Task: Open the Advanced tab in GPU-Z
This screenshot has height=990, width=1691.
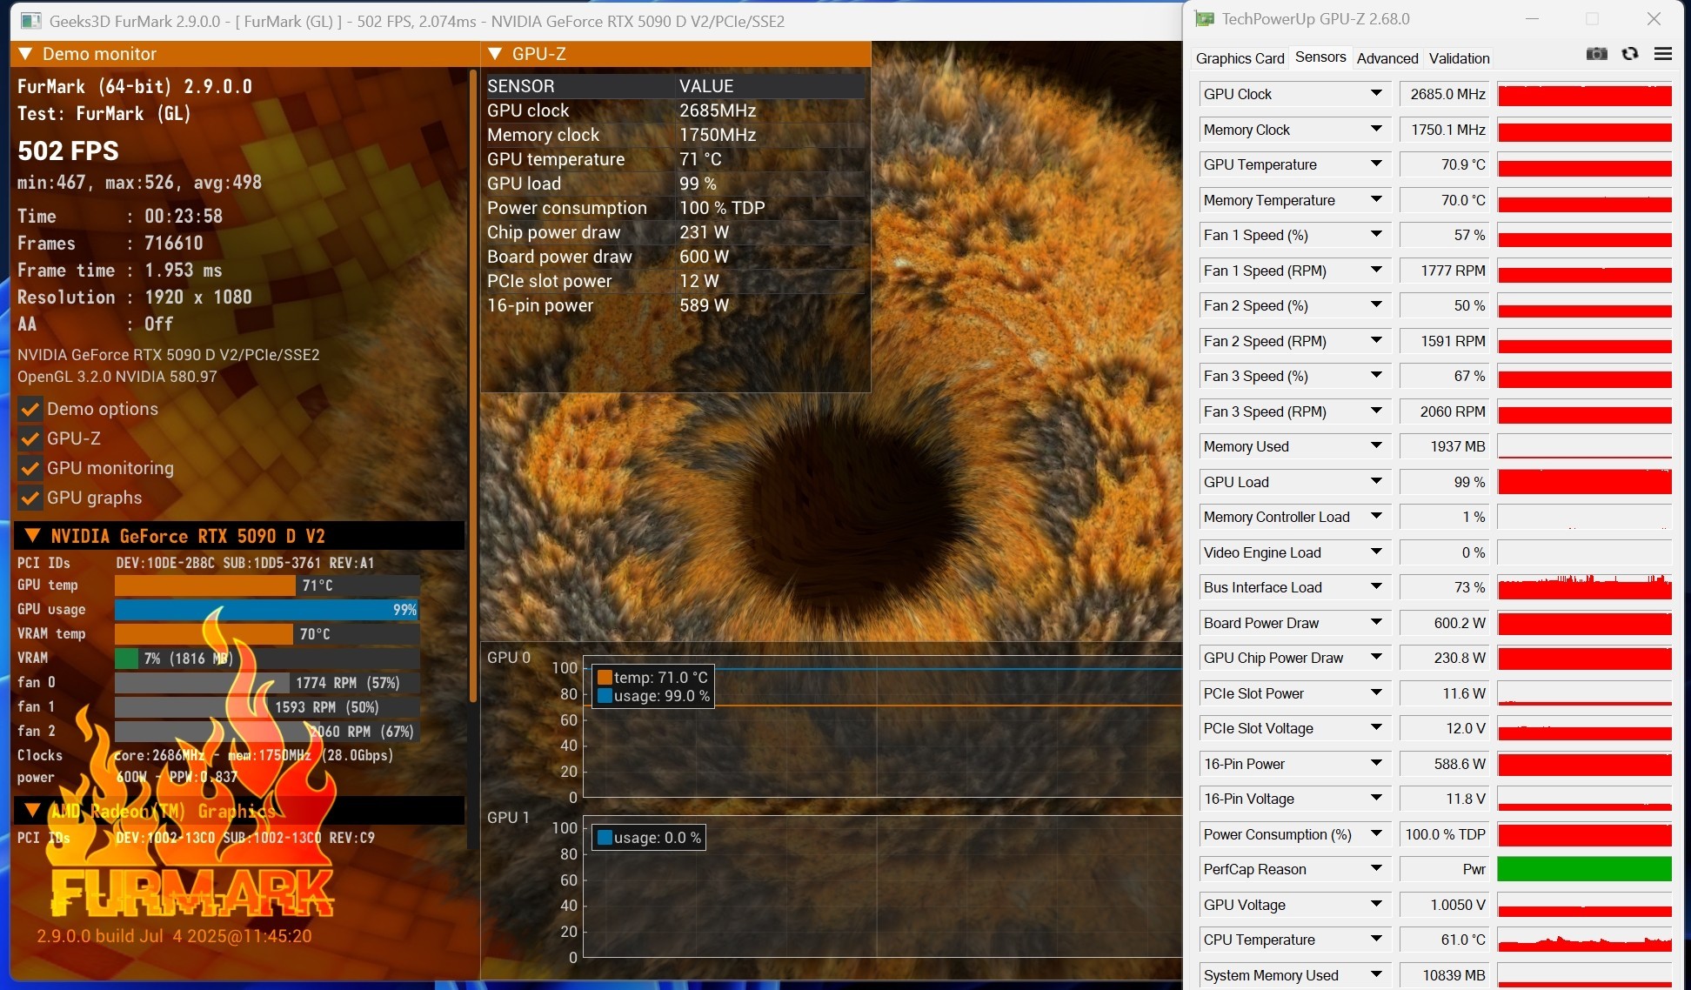Action: pyautogui.click(x=1387, y=58)
